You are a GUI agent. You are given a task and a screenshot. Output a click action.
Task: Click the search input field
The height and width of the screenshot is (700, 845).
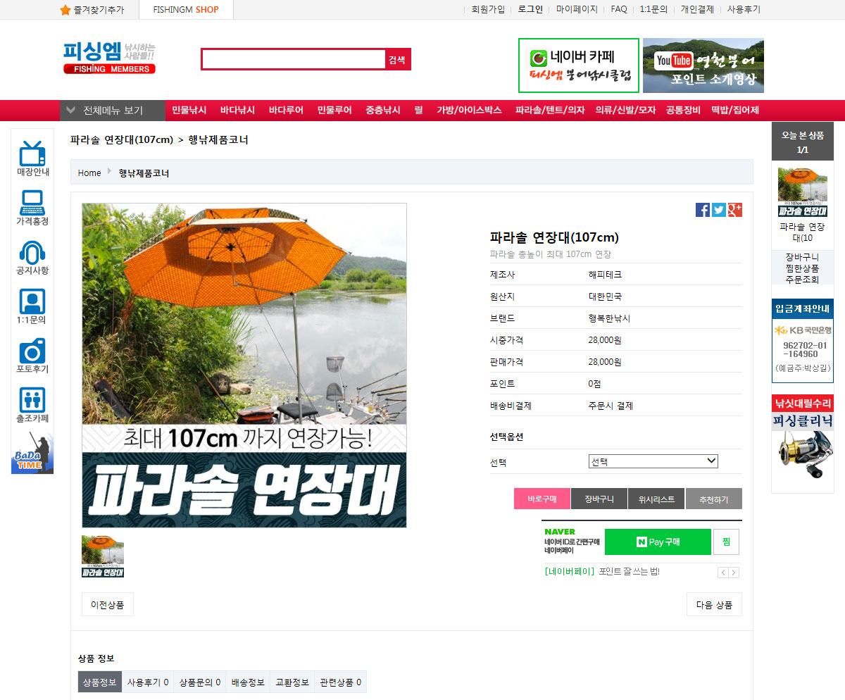pos(293,60)
